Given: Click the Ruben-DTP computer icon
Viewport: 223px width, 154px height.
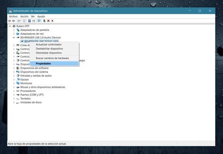Looking at the screenshot, I should pyautogui.click(x=14, y=26).
